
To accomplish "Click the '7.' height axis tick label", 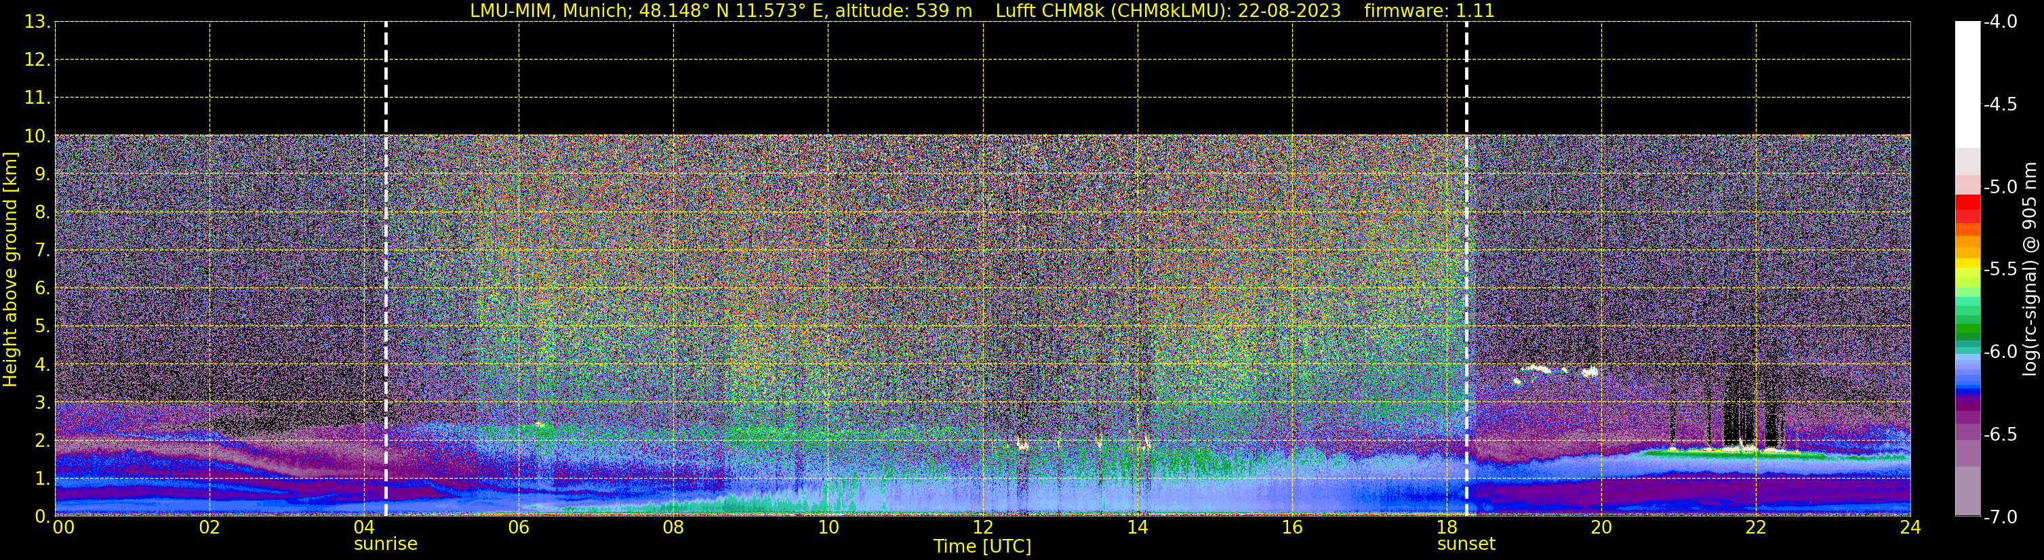I will point(42,251).
